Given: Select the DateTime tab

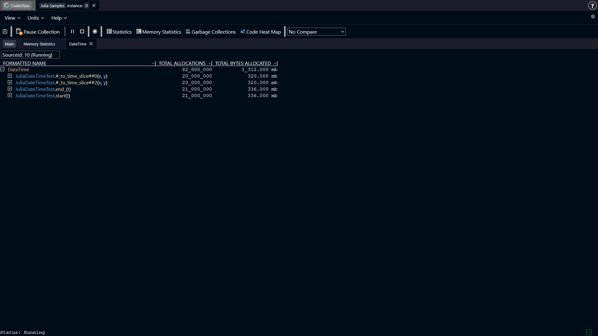Looking at the screenshot, I should click(78, 44).
